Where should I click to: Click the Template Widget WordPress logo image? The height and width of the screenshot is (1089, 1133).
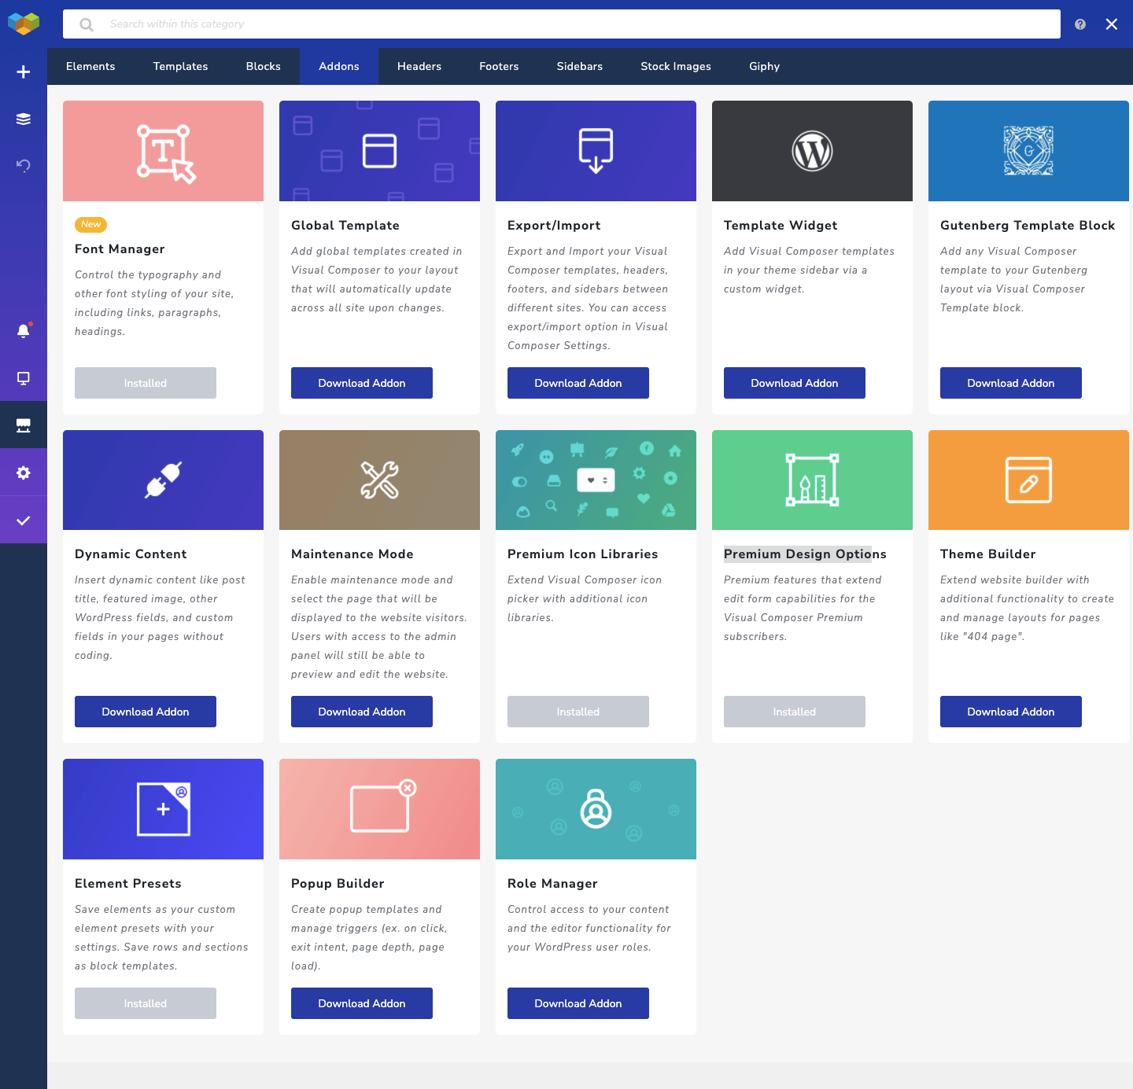point(812,151)
